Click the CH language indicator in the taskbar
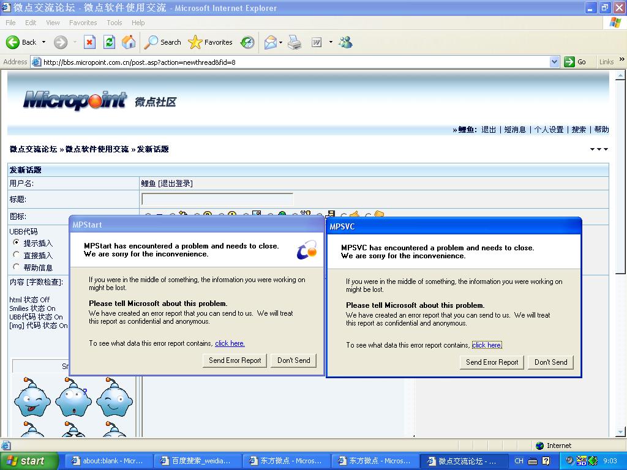 (519, 461)
